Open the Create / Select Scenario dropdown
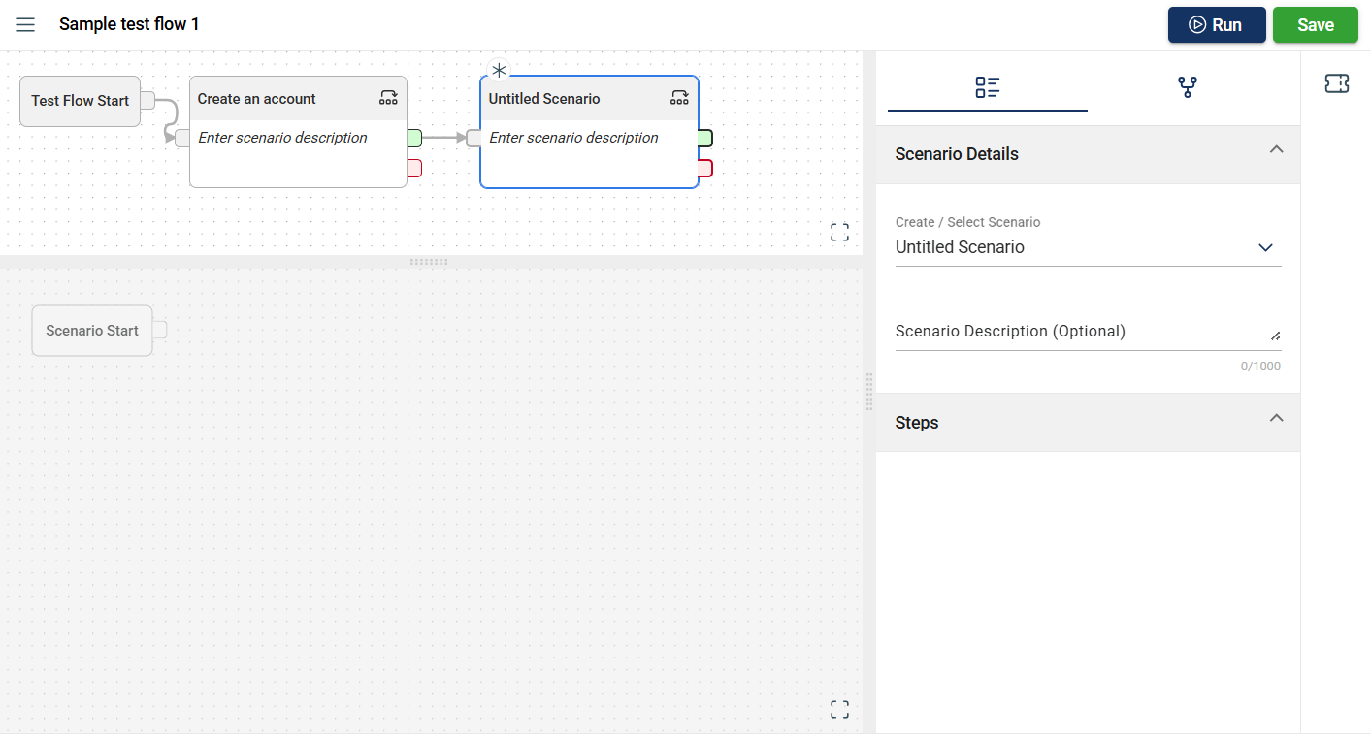Screen dimensions: 1371x737 1088,247
